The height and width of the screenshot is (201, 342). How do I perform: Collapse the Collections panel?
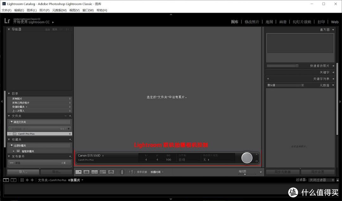9,139
